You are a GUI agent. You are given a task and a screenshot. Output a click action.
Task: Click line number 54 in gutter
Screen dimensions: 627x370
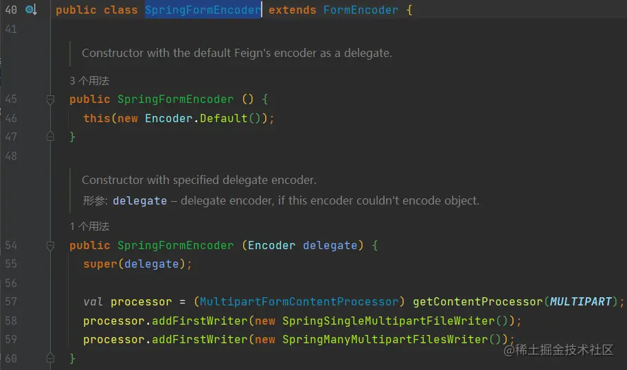tap(11, 245)
